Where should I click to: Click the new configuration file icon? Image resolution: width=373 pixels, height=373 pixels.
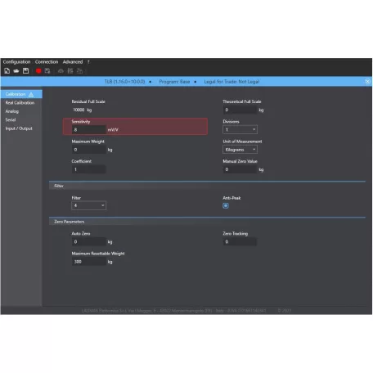7,71
